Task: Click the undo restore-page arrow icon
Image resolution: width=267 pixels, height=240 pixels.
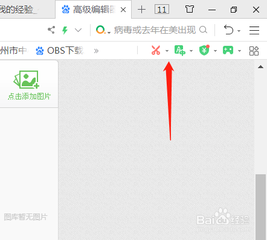Action: click(x=228, y=30)
